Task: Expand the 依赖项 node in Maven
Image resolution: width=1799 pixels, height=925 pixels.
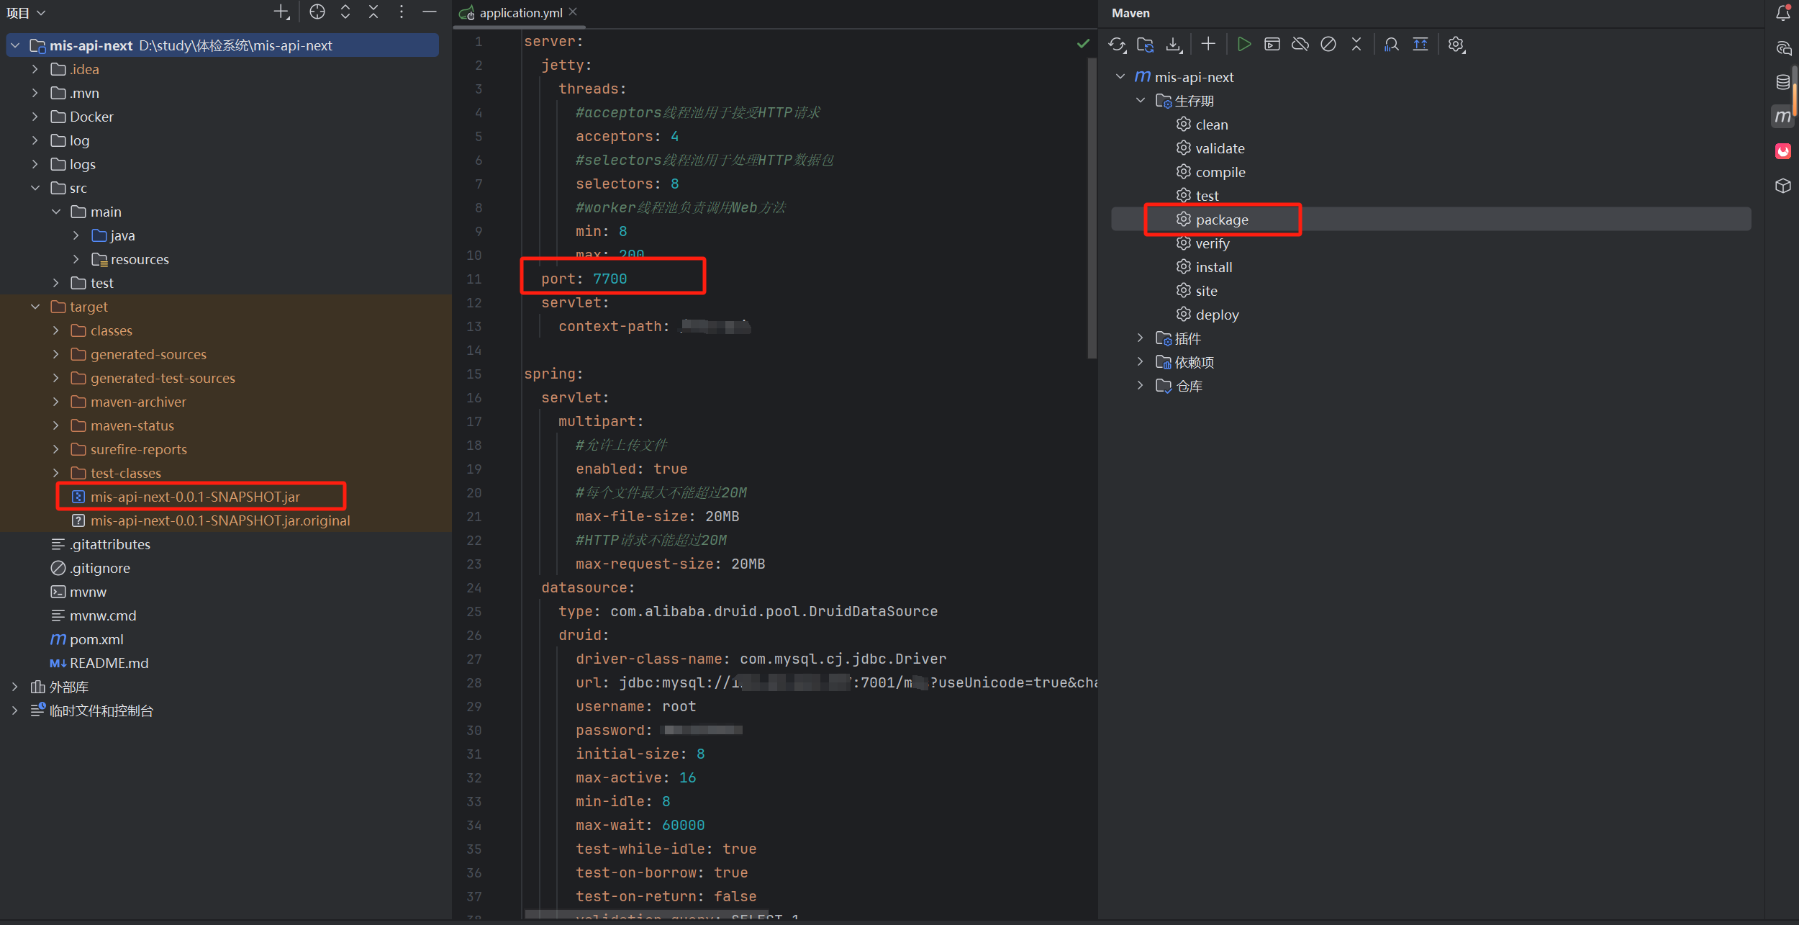Action: [1140, 362]
